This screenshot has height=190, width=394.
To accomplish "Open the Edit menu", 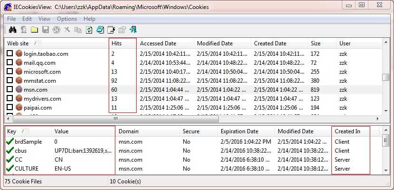I will click(27, 19).
